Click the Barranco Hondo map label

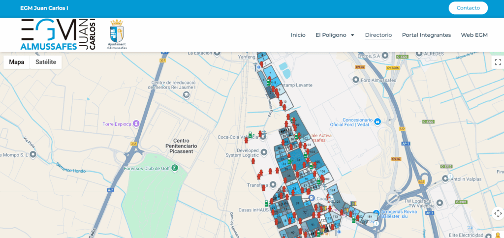click(x=71, y=168)
